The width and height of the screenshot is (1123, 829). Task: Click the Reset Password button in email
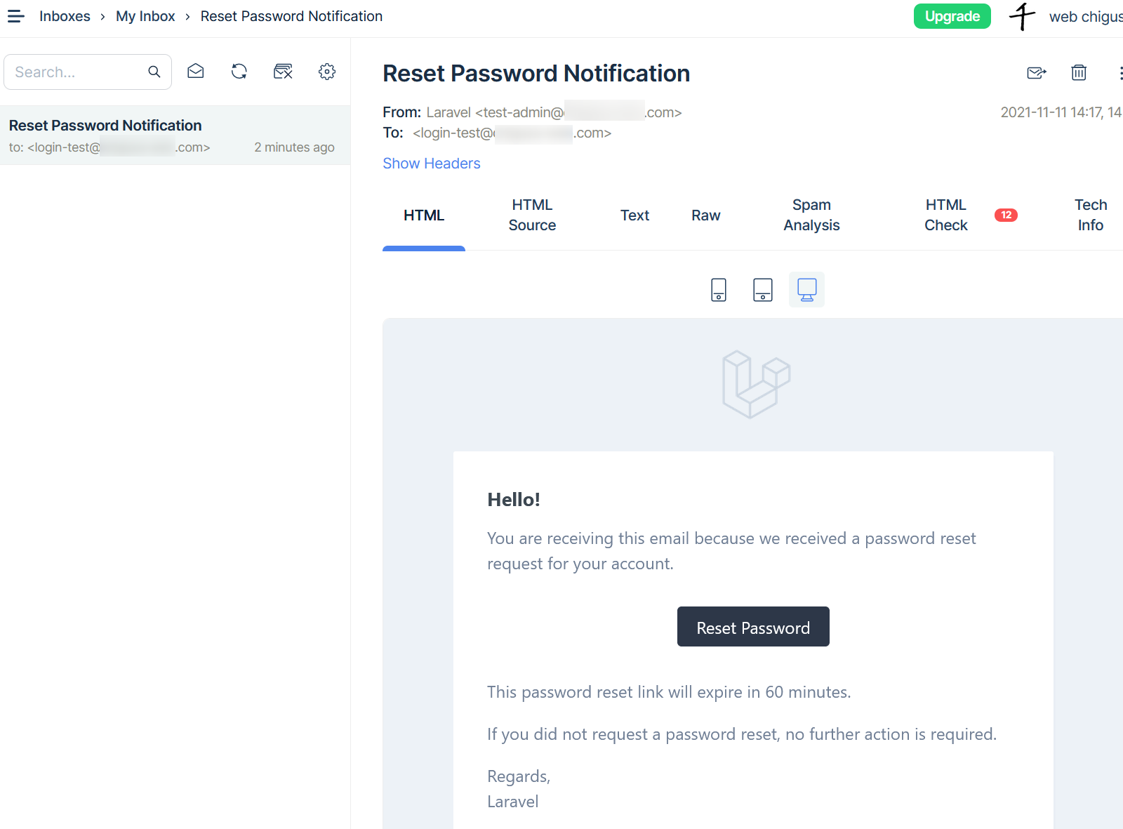click(753, 627)
